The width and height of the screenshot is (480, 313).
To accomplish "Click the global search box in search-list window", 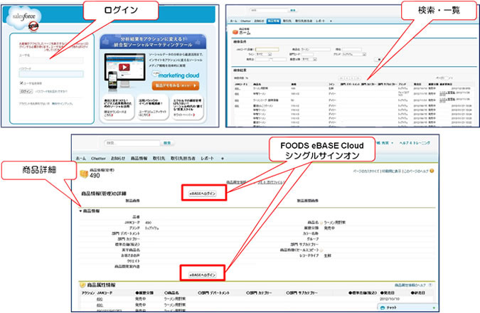I will tap(269, 11).
